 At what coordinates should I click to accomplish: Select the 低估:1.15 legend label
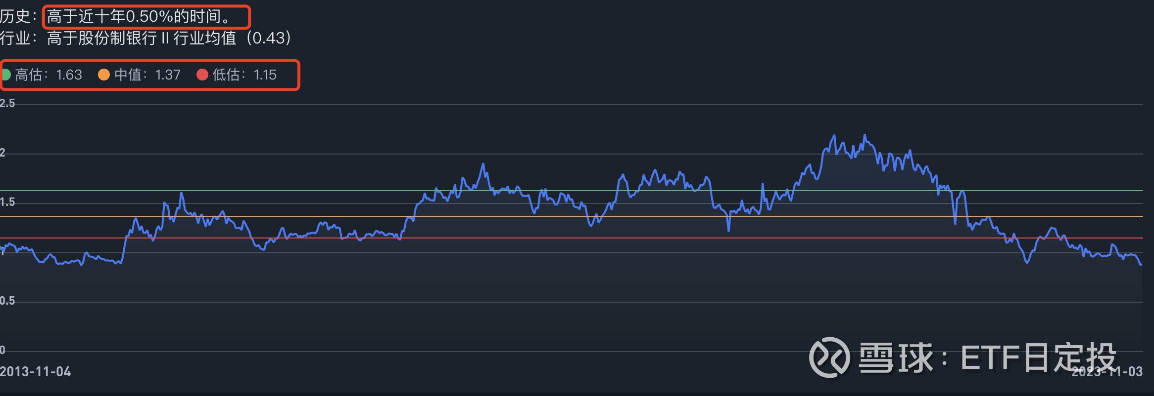click(244, 75)
